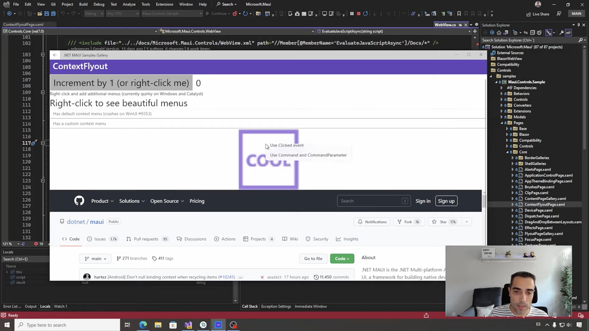Open the Exception Settings tab
Image resolution: width=589 pixels, height=331 pixels.
[276, 307]
